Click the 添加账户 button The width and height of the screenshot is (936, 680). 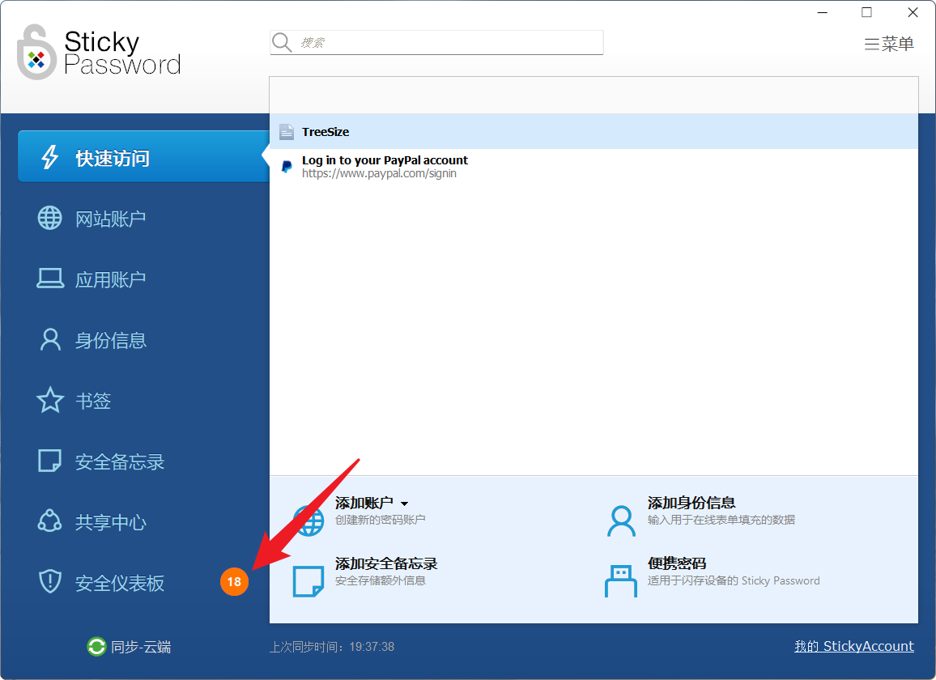[x=364, y=503]
